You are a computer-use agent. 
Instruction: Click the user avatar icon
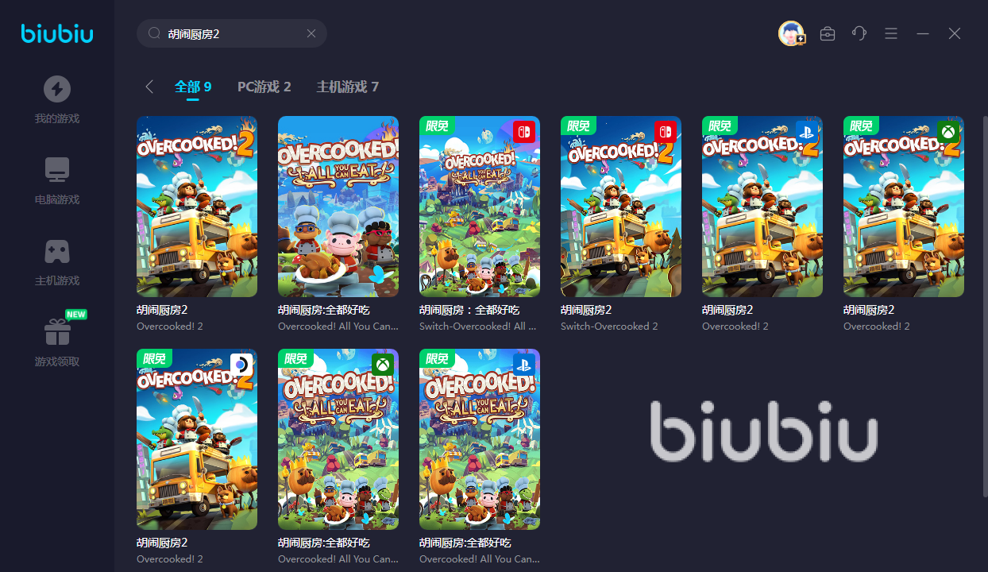pyautogui.click(x=792, y=33)
